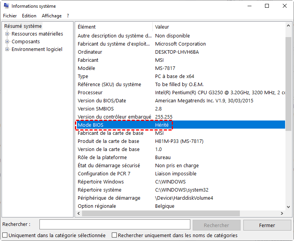The width and height of the screenshot is (294, 241).
Task: Open the Fichier menu
Action: point(10,16)
